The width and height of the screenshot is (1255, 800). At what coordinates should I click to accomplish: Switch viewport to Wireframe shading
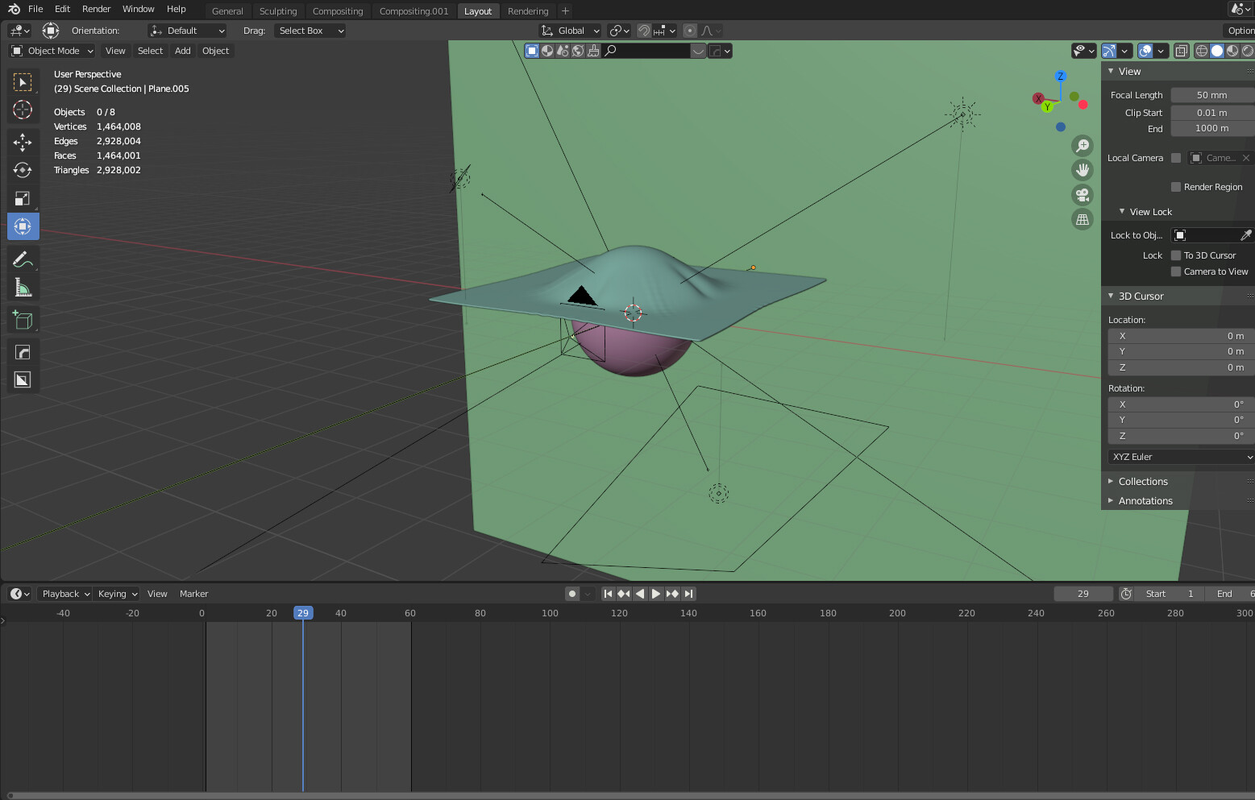(1201, 51)
